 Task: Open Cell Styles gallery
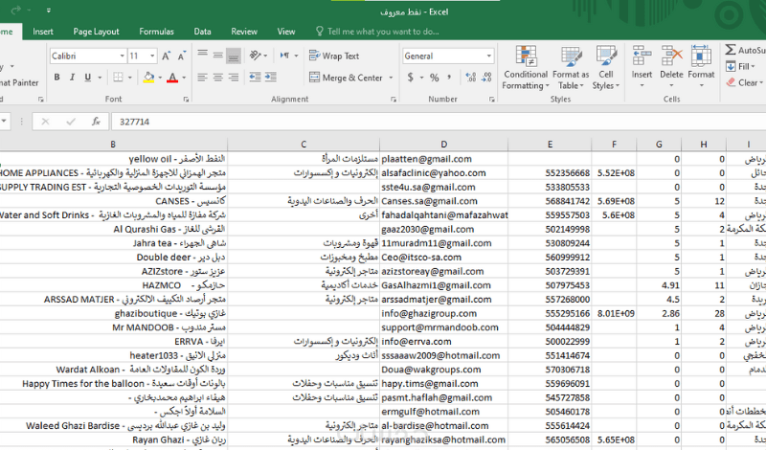pos(606,67)
